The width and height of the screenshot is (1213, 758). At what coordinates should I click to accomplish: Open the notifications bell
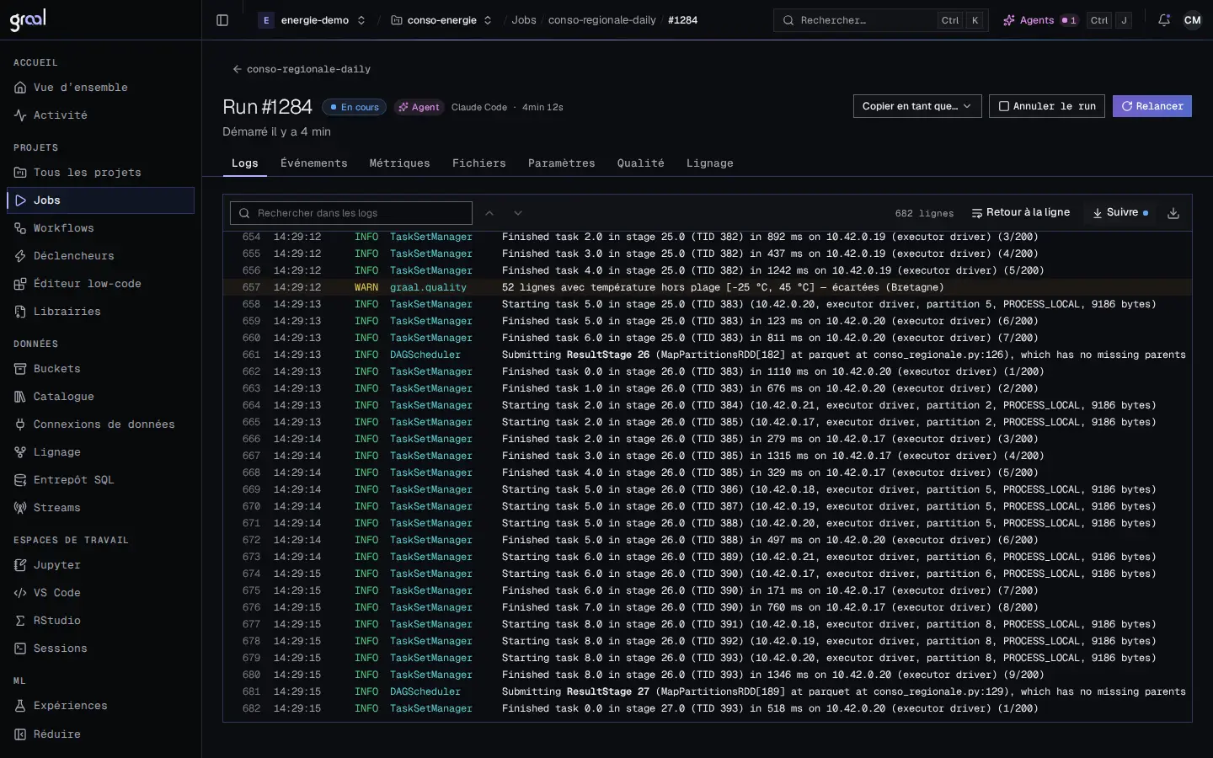(1164, 20)
